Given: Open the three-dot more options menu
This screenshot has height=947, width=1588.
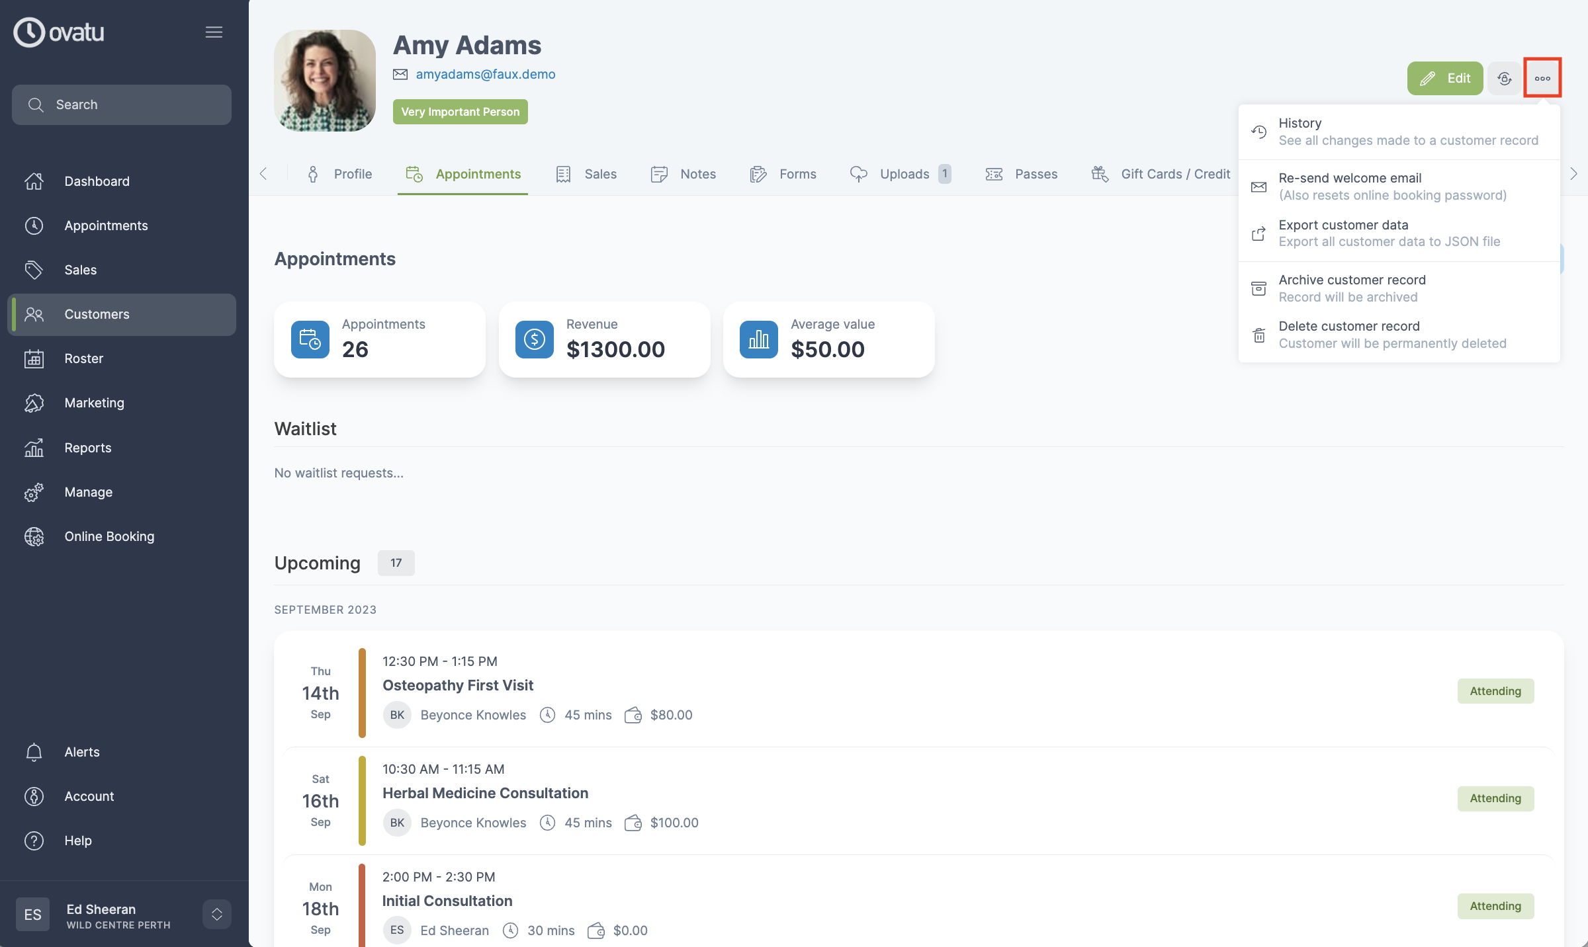Looking at the screenshot, I should coord(1543,78).
